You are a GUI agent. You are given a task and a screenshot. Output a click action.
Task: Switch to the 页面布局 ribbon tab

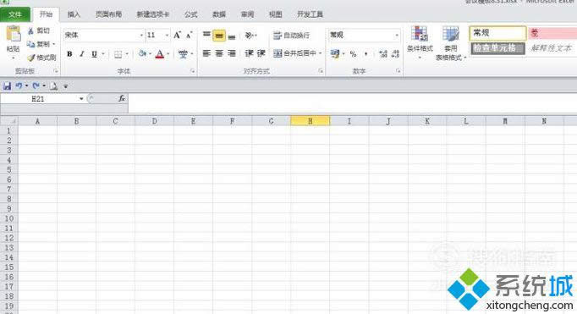pyautogui.click(x=108, y=14)
